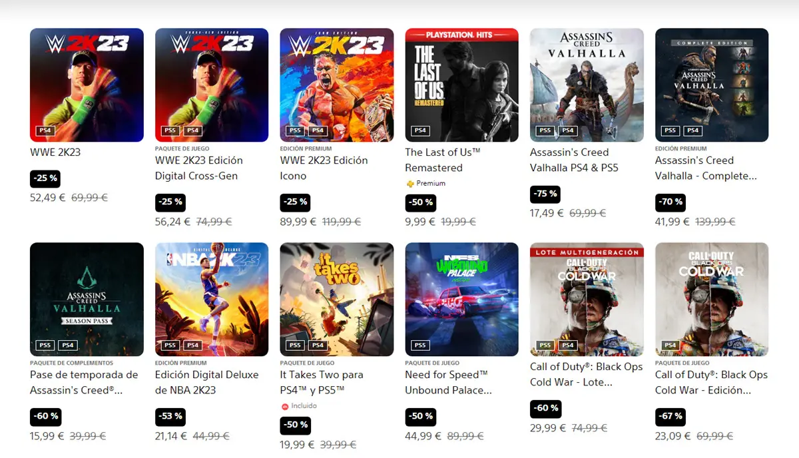
Task: Click the PlayStation Plus Premium icon
Action: click(x=410, y=184)
